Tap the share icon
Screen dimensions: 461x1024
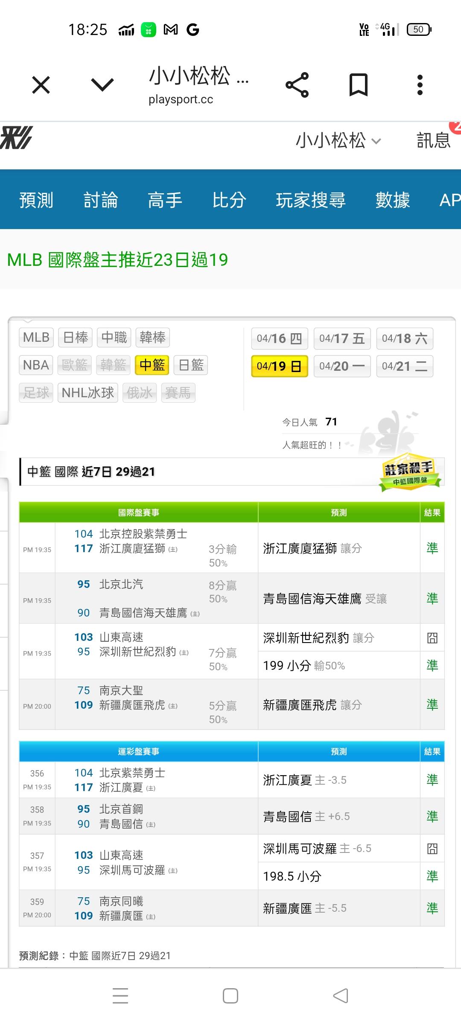[x=297, y=85]
